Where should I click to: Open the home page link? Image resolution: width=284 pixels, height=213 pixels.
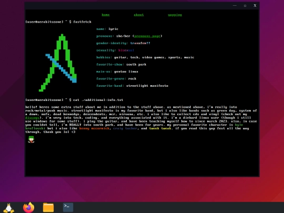pyautogui.click(x=106, y=15)
